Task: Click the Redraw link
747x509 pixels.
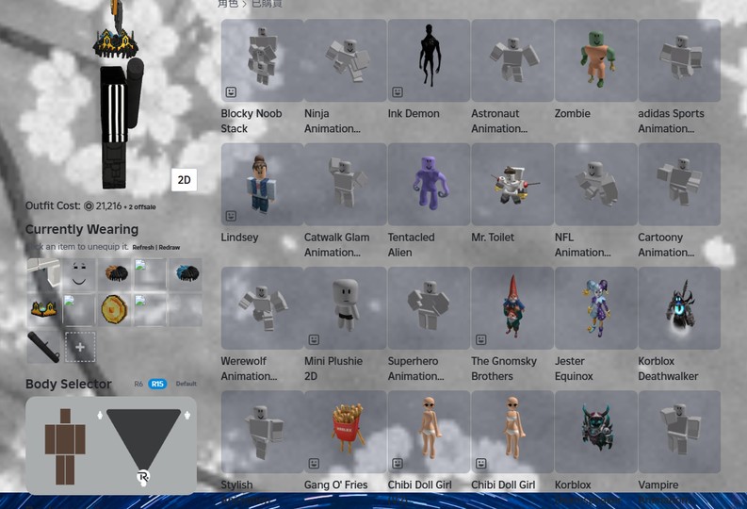Action: tap(169, 247)
